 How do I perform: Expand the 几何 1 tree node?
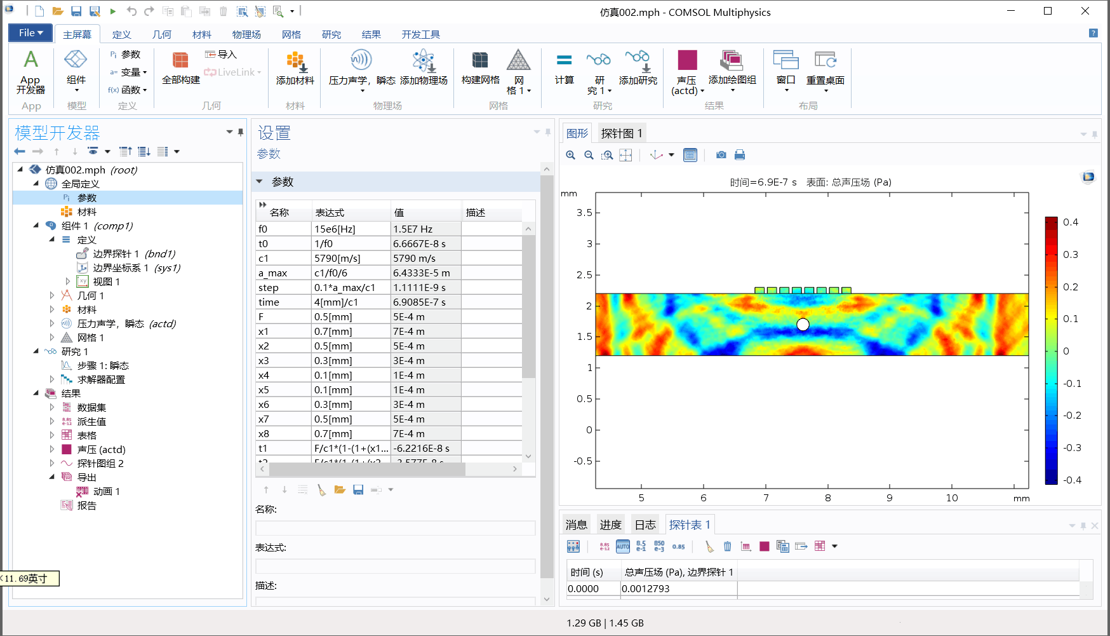coord(52,295)
